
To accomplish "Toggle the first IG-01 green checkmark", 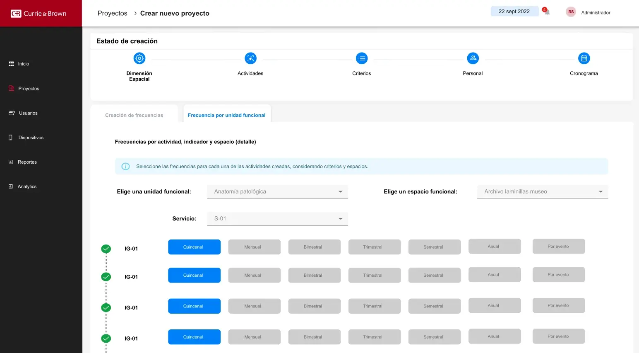I will (106, 249).
